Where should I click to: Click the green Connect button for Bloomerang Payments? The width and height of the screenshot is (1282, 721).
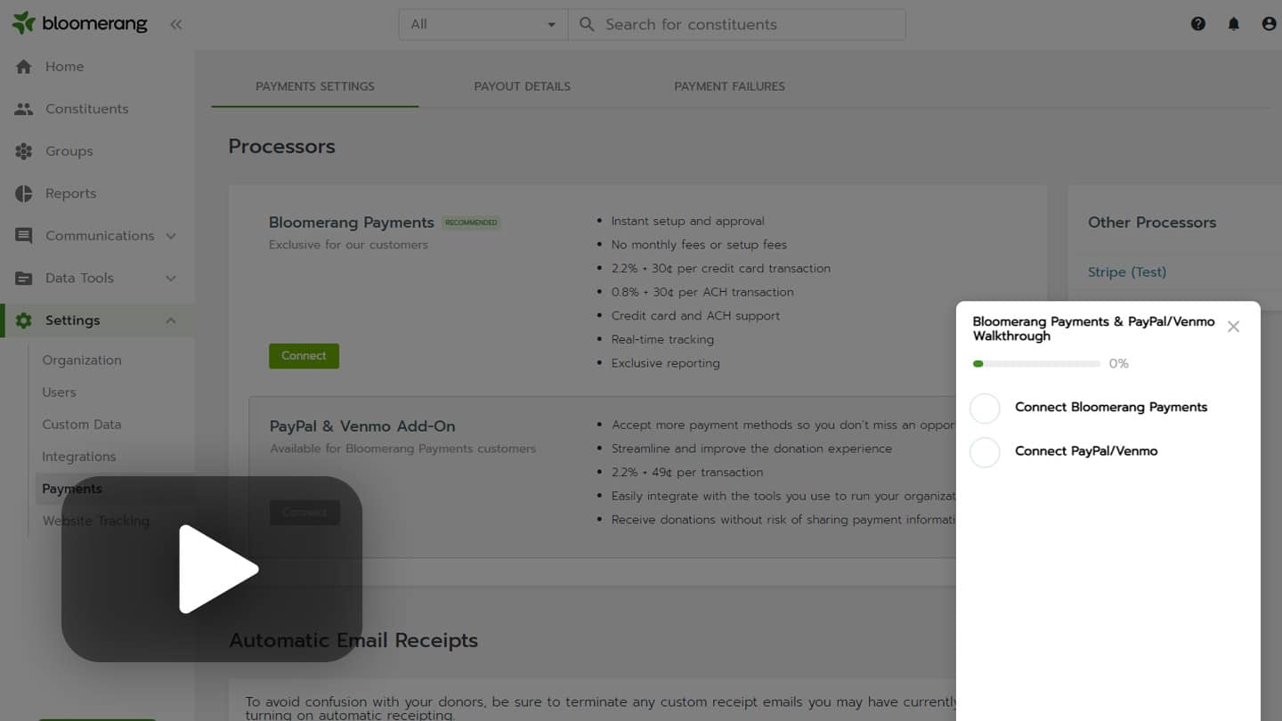[x=304, y=356]
